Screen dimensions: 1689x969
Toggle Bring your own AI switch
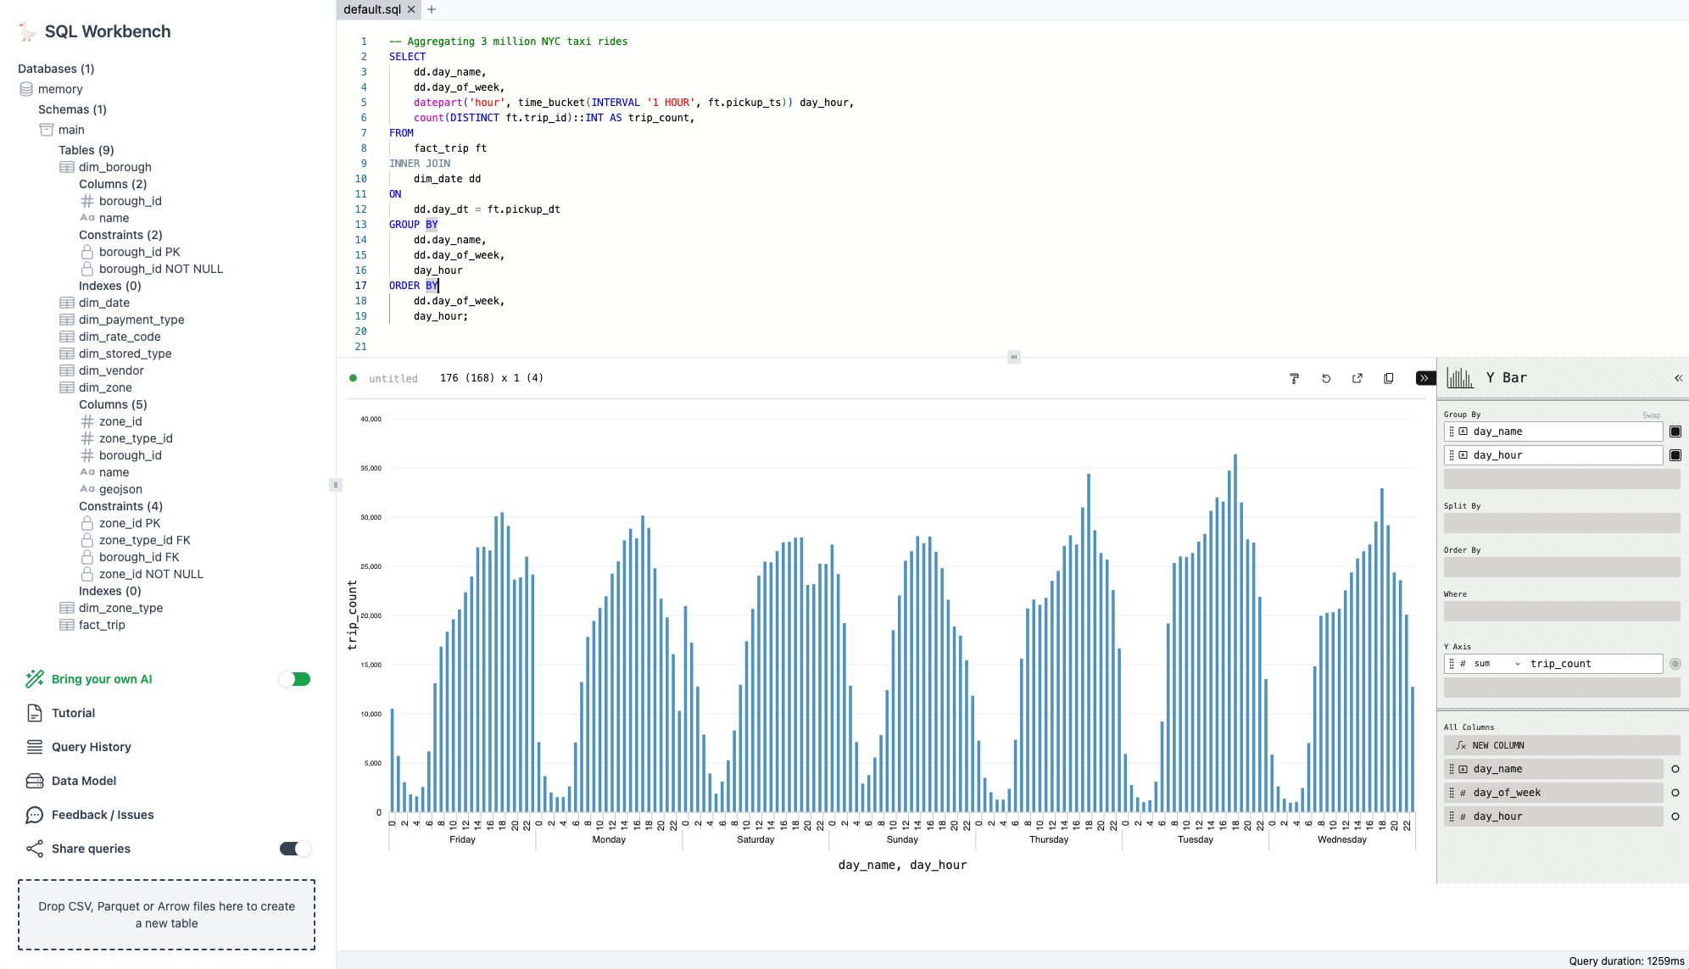[295, 679]
